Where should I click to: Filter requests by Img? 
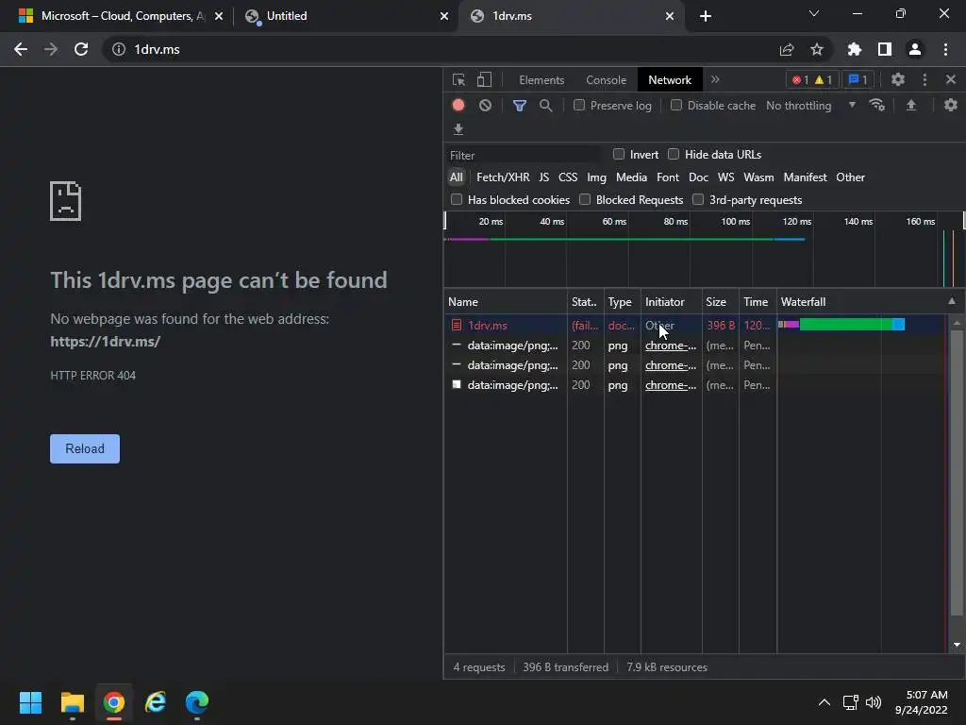pos(596,177)
